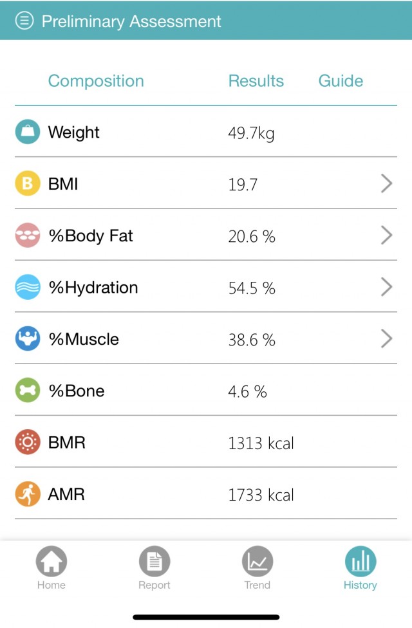Tap the pink Body Fat icon
The image size is (412, 628).
point(28,235)
